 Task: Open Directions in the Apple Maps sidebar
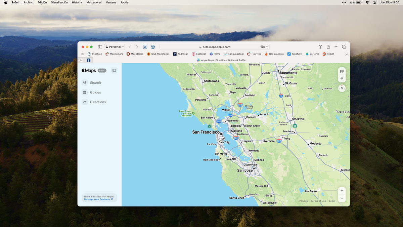pyautogui.click(x=98, y=102)
